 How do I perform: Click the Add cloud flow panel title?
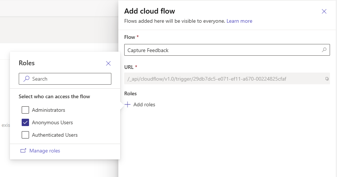point(150,11)
